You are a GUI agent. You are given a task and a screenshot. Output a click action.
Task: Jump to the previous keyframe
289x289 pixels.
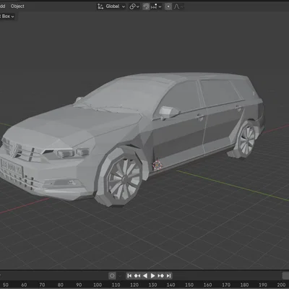pos(137,275)
